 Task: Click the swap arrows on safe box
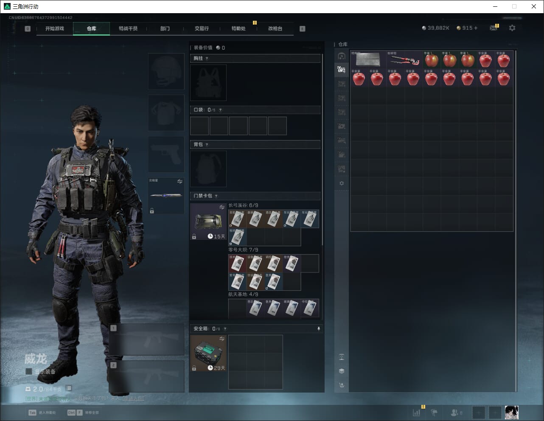[222, 339]
